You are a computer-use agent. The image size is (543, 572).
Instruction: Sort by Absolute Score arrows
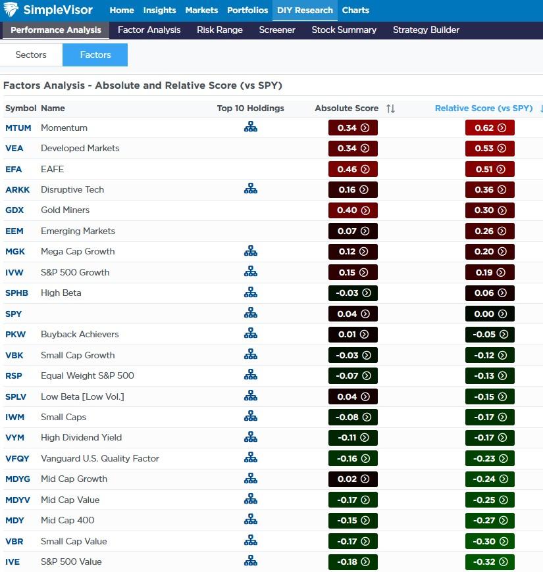390,108
